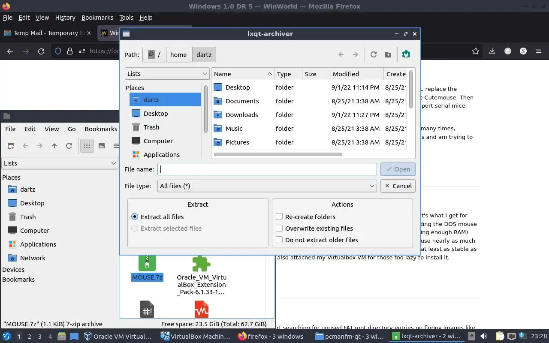Image resolution: width=549 pixels, height=343 pixels.
Task: Select the Downloads folder icon in the file list
Action: point(218,114)
